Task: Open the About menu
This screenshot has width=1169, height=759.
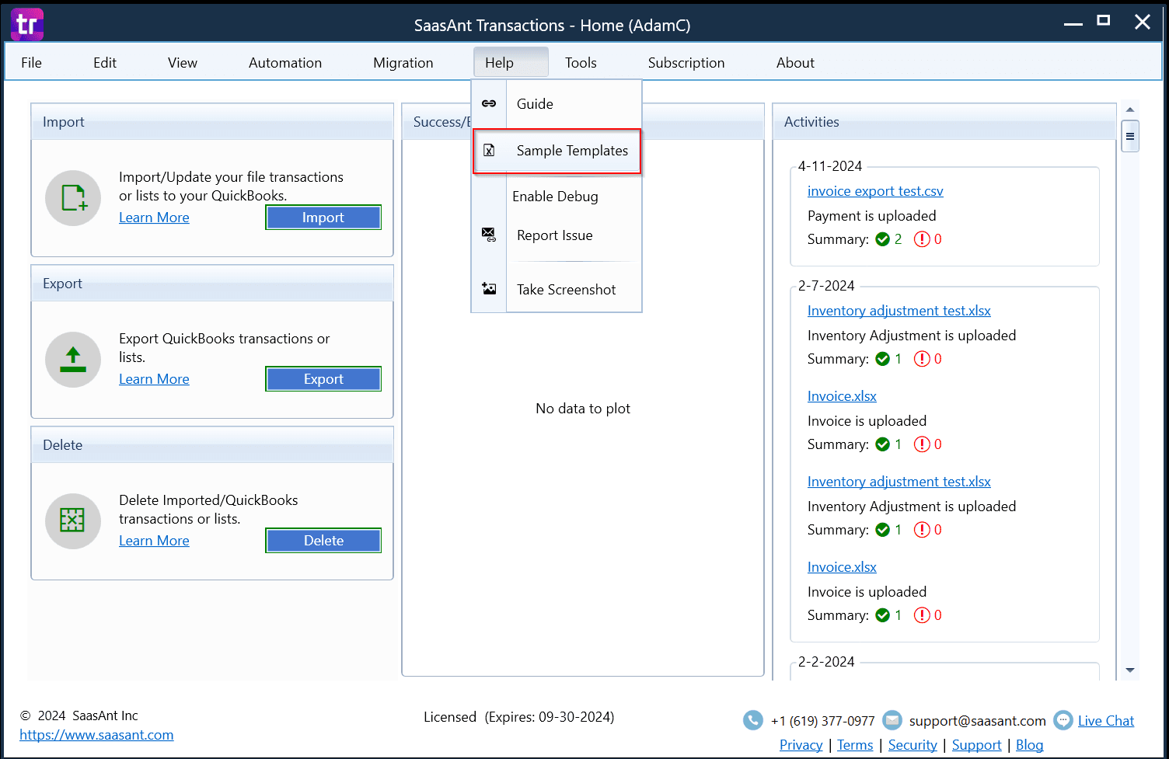Action: 795,63
